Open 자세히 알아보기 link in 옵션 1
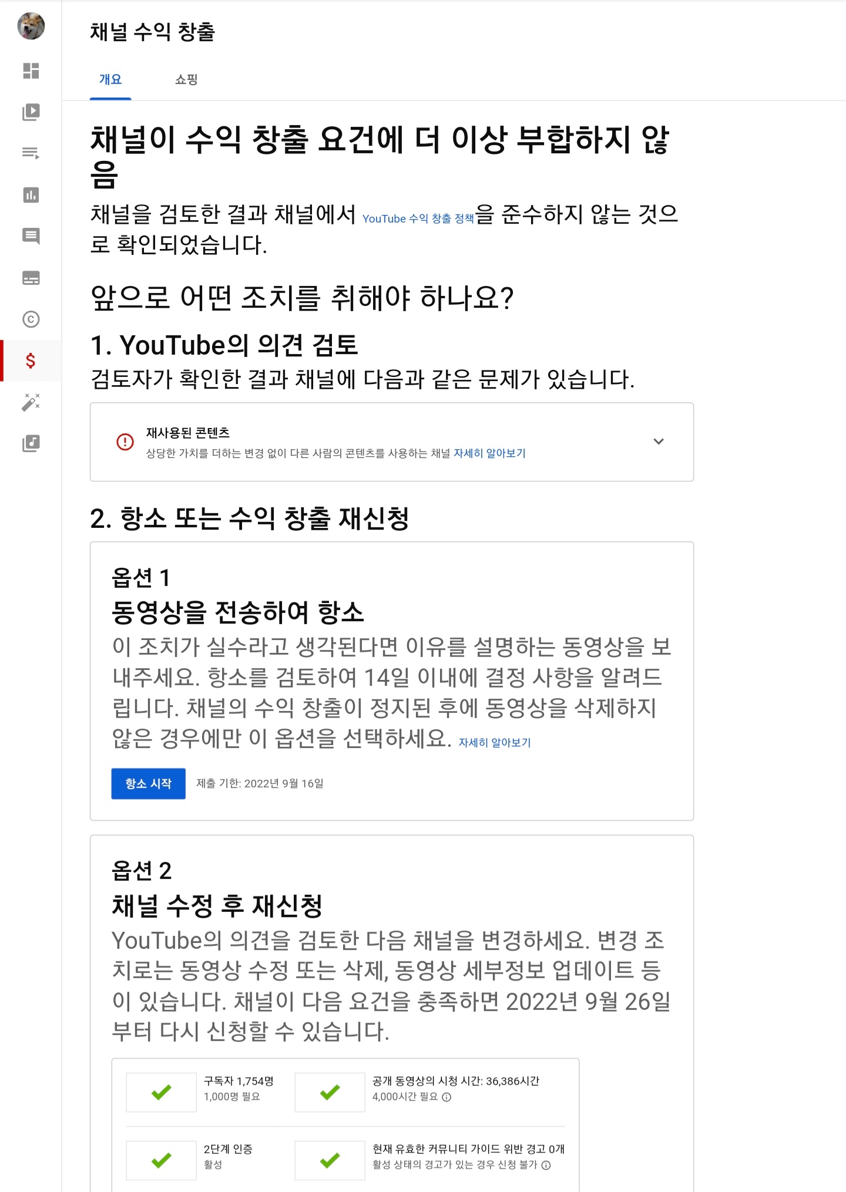This screenshot has width=846, height=1192. (x=495, y=743)
